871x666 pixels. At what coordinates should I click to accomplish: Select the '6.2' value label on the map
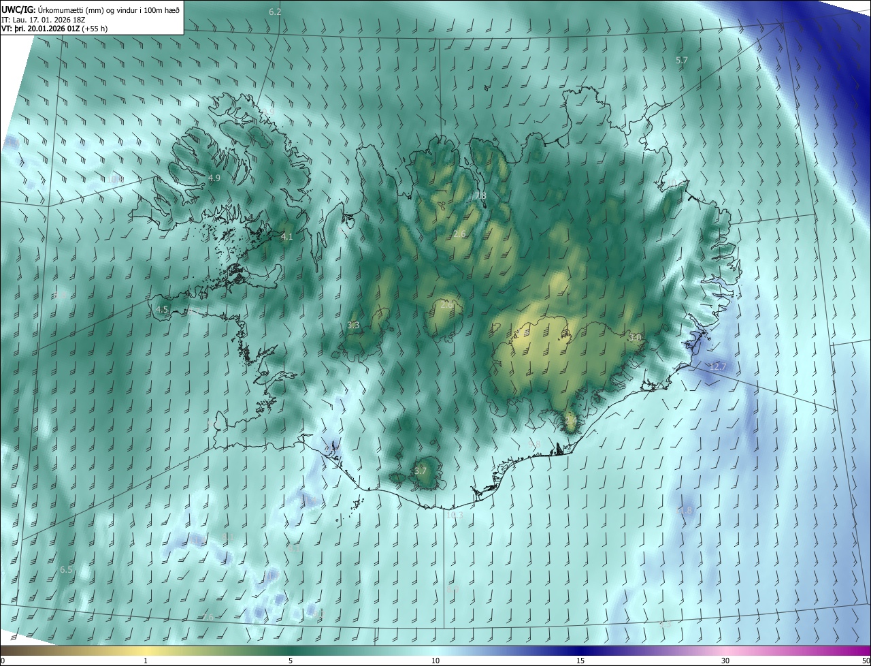pyautogui.click(x=275, y=12)
